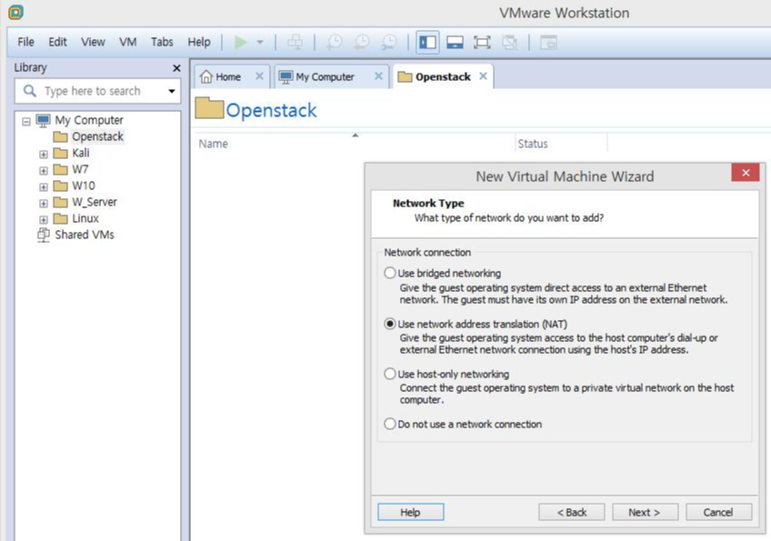Toggle the thumbnail bar view icon
The width and height of the screenshot is (771, 541).
click(455, 43)
